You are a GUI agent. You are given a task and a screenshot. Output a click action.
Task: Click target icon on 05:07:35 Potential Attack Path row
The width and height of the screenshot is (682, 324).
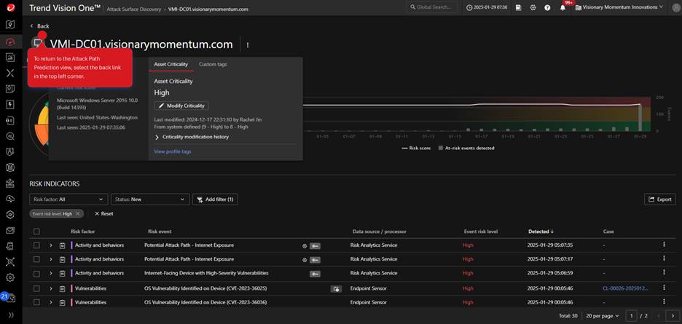pos(305,246)
